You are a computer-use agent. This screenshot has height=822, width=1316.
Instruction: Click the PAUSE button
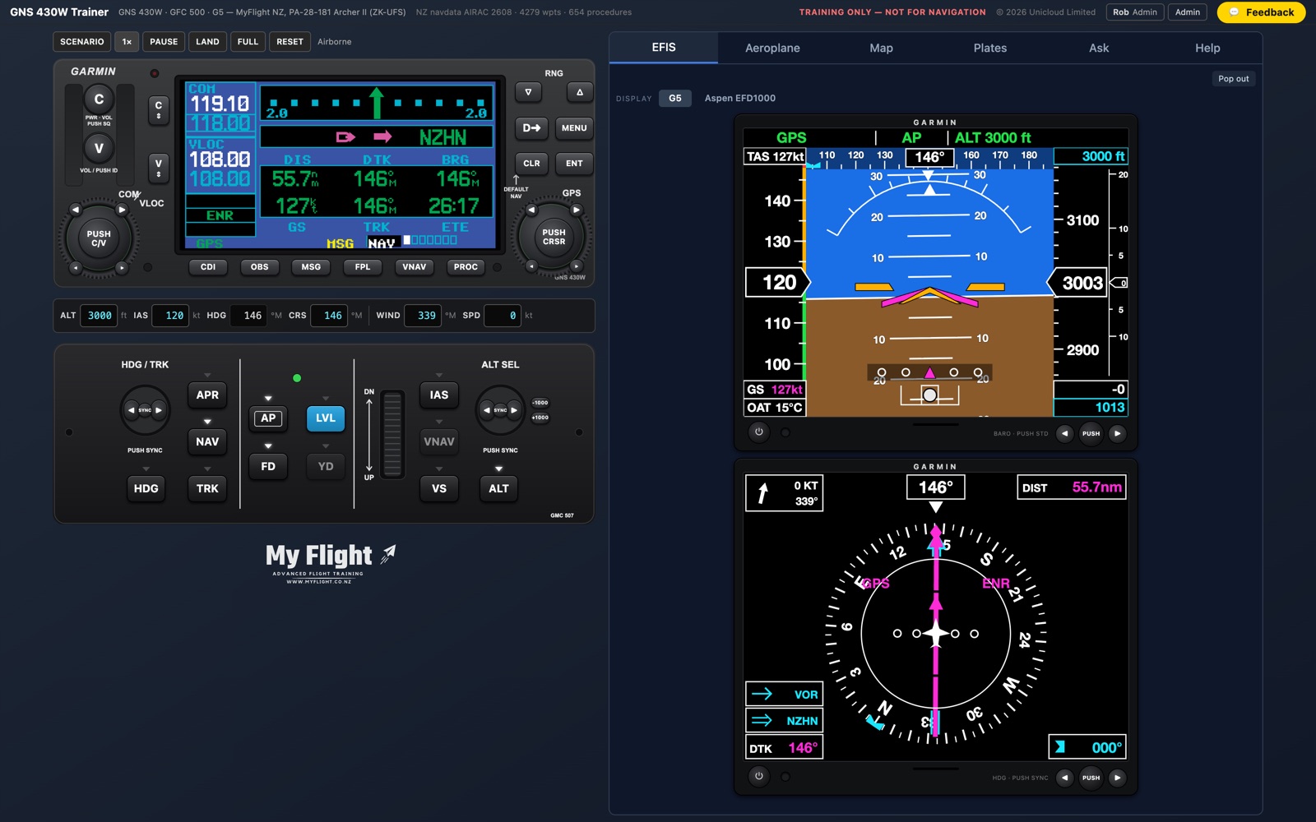coord(164,41)
